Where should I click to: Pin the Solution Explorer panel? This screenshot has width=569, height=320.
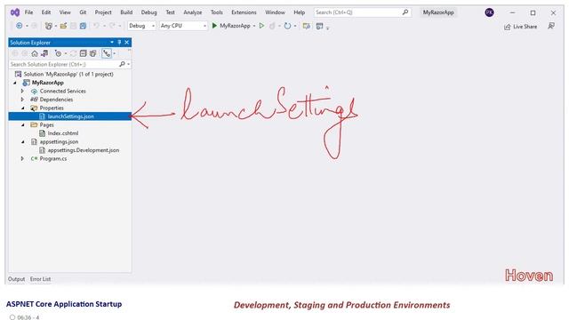pos(119,43)
